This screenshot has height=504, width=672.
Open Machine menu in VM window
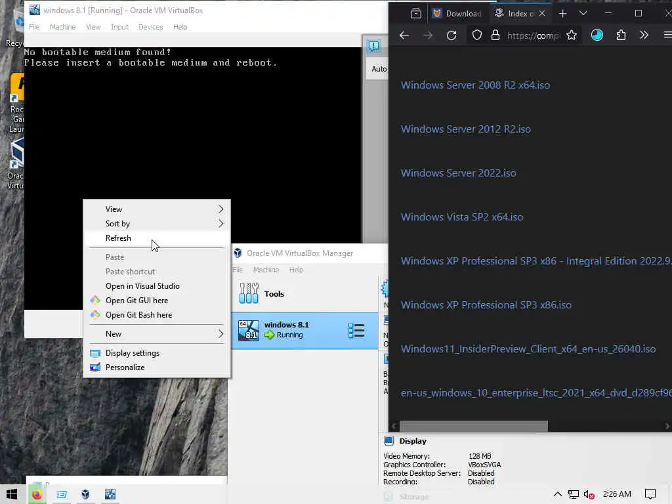click(62, 27)
